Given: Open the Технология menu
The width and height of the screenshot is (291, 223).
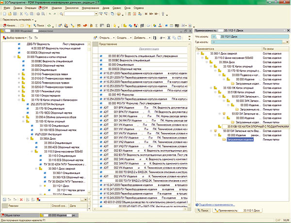Looking at the screenshot, I should pos(72,9).
